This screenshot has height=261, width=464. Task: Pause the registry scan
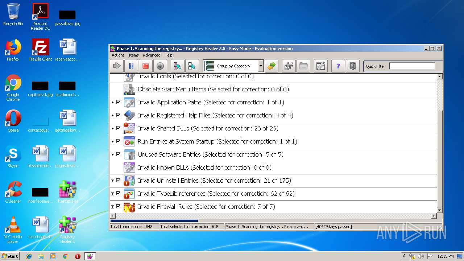pos(131,66)
